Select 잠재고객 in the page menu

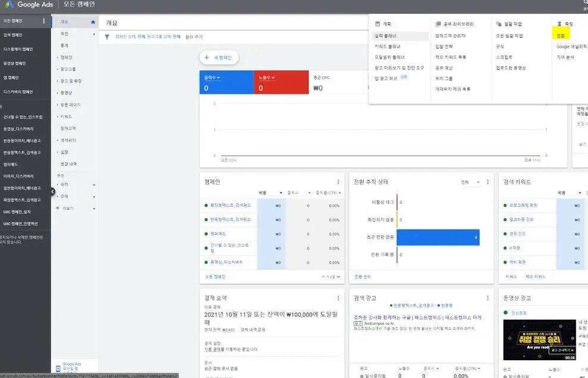coord(68,128)
